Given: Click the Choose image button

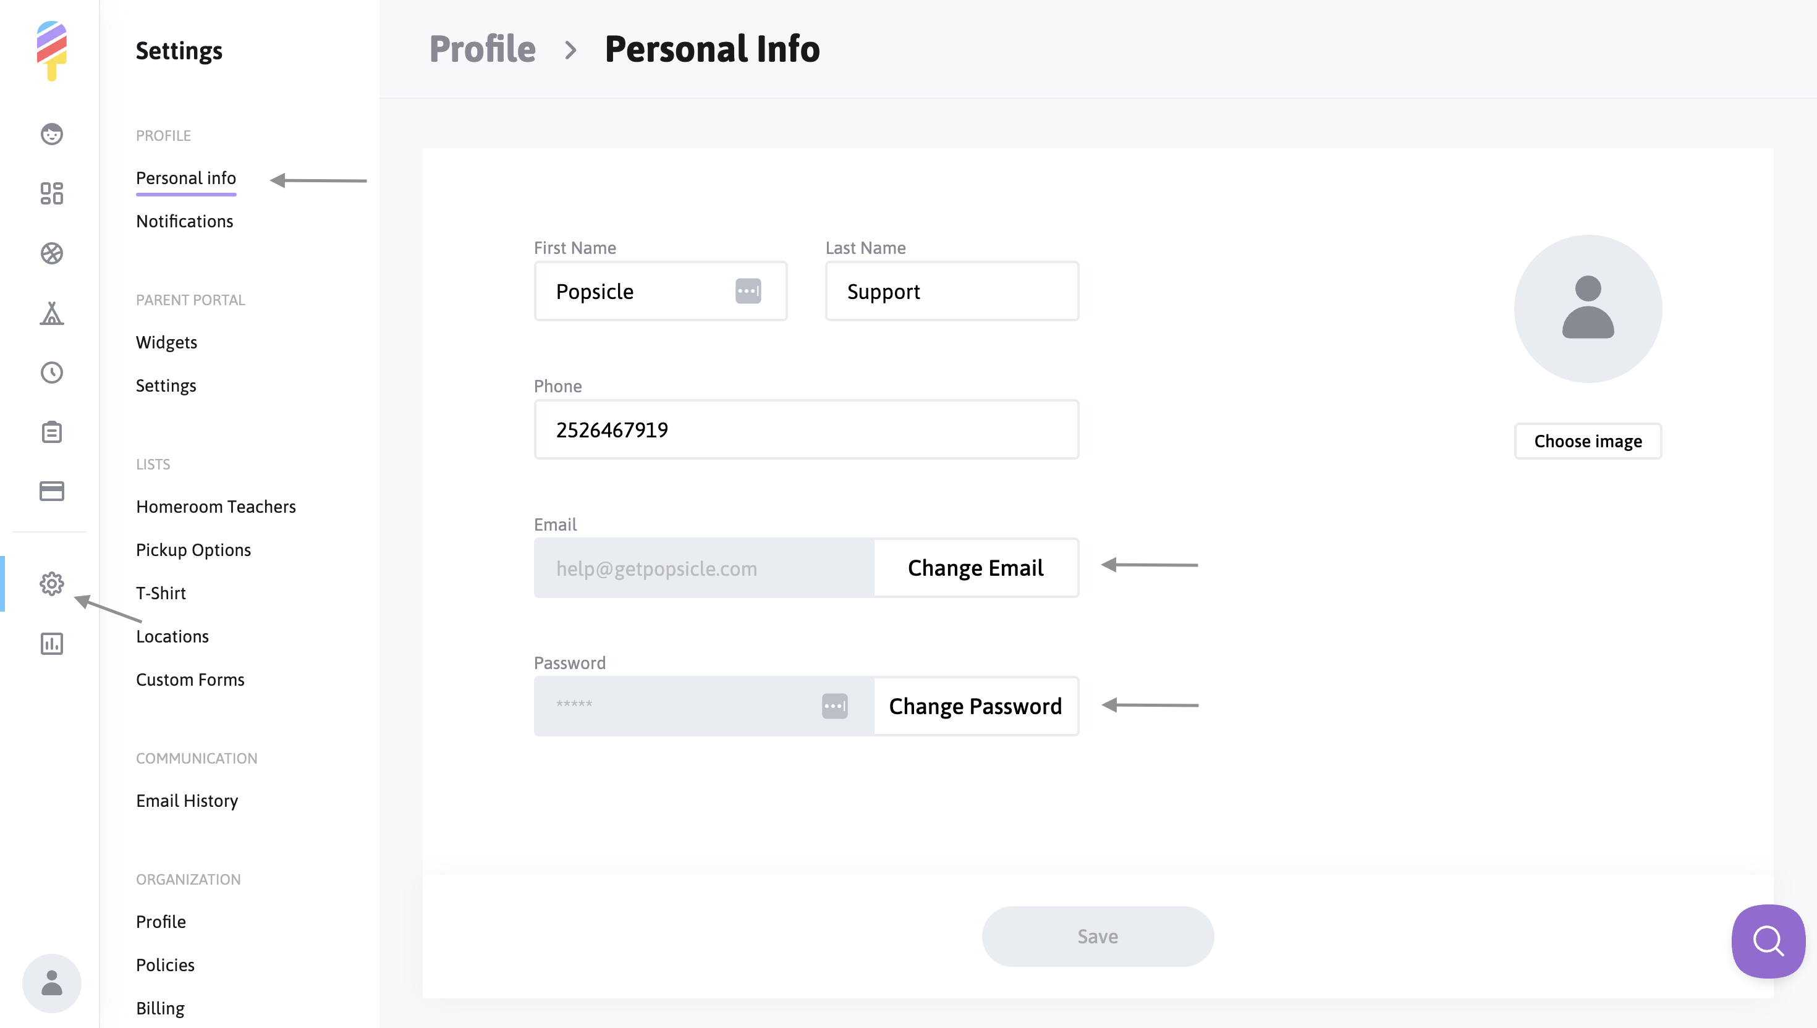Looking at the screenshot, I should click(1588, 441).
